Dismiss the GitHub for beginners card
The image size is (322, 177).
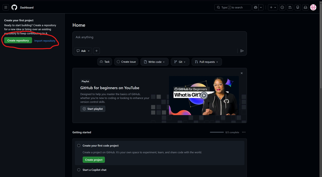tap(242, 73)
